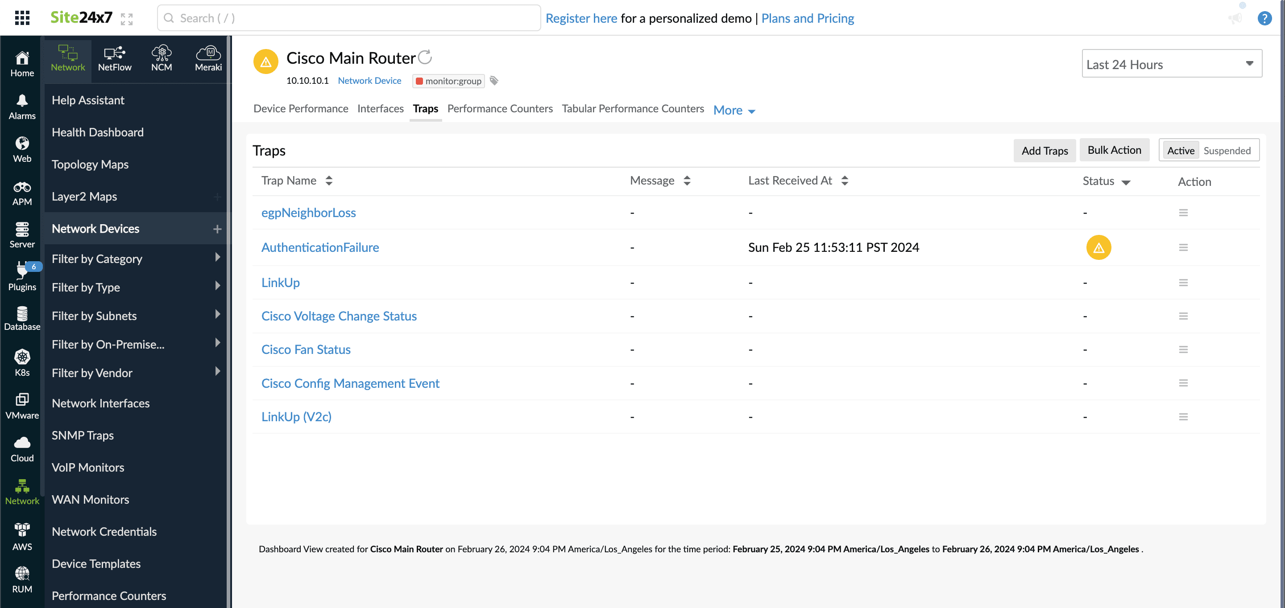Click Add Traps button
1285x608 pixels.
[x=1045, y=151]
